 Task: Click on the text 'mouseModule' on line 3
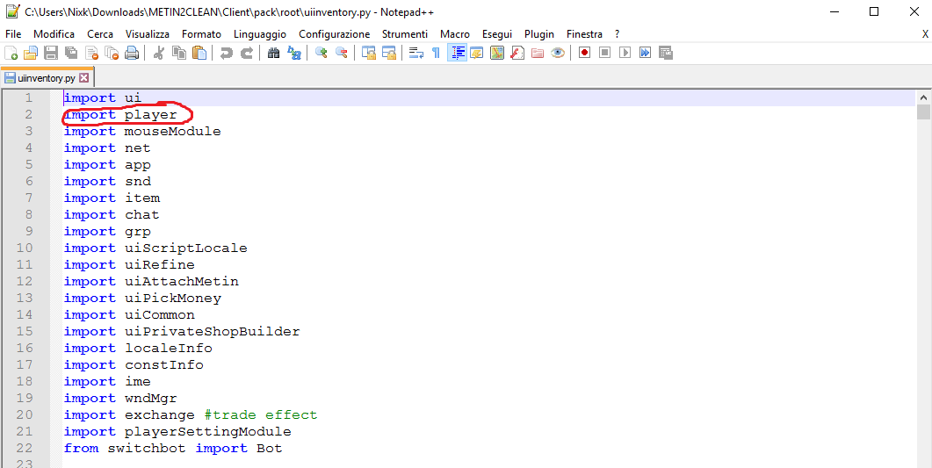pos(172,131)
